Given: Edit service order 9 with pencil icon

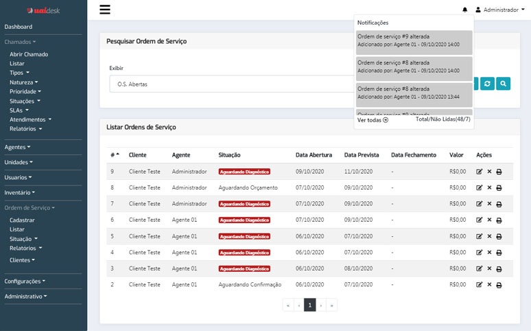Looking at the screenshot, I should 480,172.
